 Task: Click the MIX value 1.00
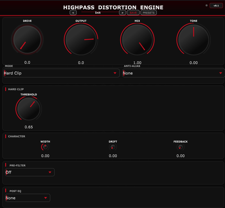tap(137, 63)
